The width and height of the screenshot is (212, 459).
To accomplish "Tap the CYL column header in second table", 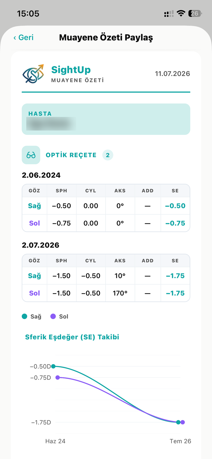I will click(x=91, y=260).
